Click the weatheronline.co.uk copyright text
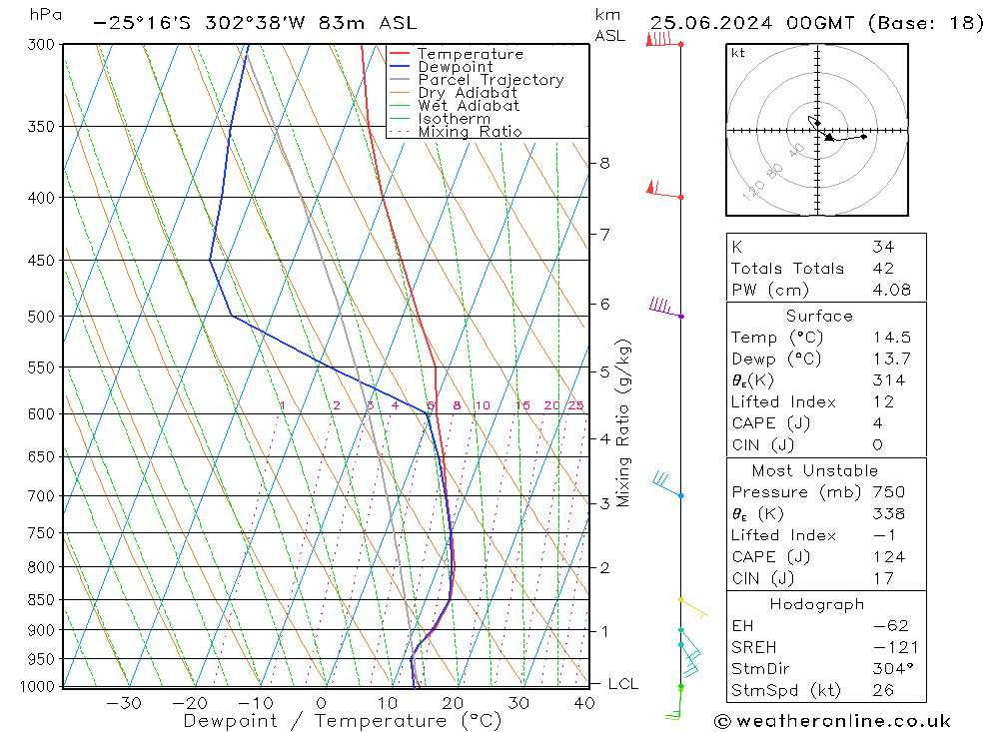Screen dimensions: 999x732 tap(832, 721)
